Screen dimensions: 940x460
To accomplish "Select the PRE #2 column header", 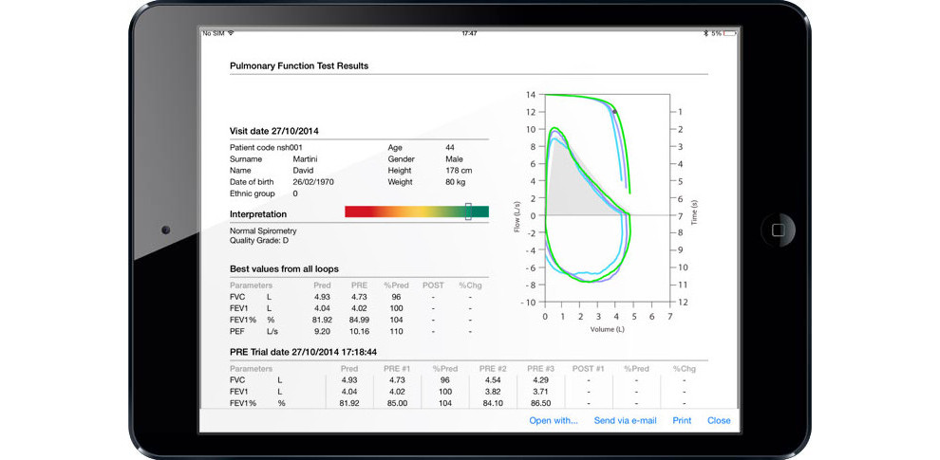I will (x=493, y=368).
